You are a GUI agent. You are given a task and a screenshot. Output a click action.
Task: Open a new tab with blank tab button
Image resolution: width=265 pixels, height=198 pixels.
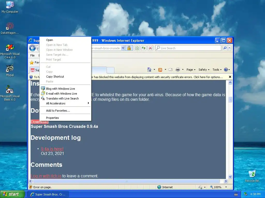111,70
